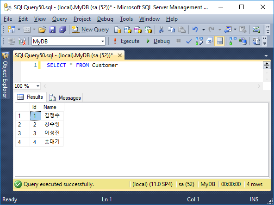274x205 pixels.
Task: Click the Execute button
Action: (x=126, y=41)
